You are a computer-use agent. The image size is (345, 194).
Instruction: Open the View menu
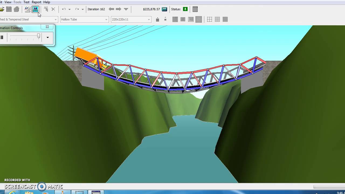point(8,2)
